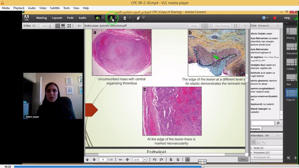The width and height of the screenshot is (299, 168).
Task: Toggle the microphone icon in Adobe Connect toolbar
Action: click(111, 18)
